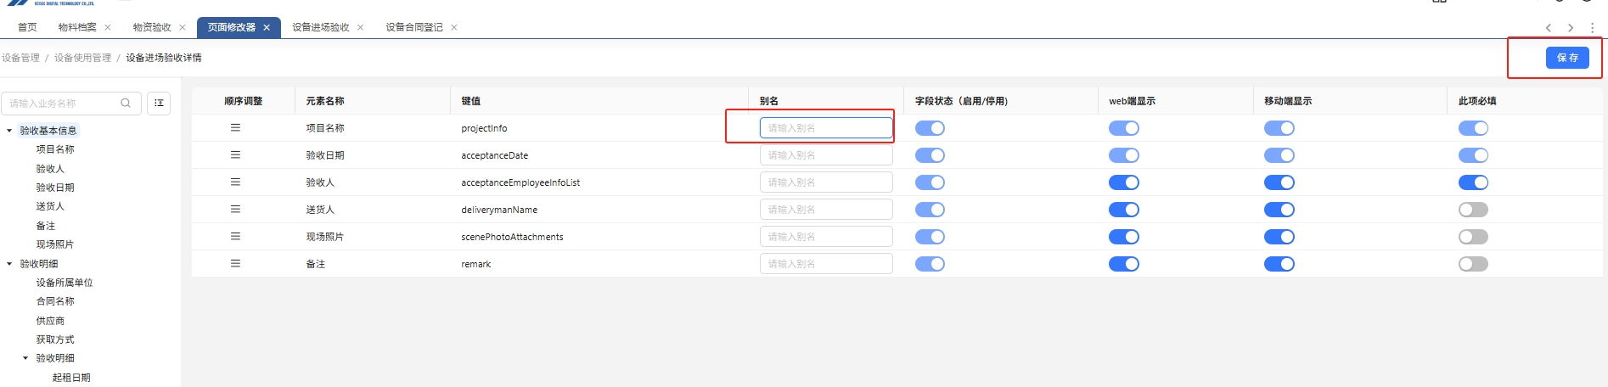Collapse the 验收基本信息 tree node
This screenshot has width=1608, height=387.
point(9,131)
